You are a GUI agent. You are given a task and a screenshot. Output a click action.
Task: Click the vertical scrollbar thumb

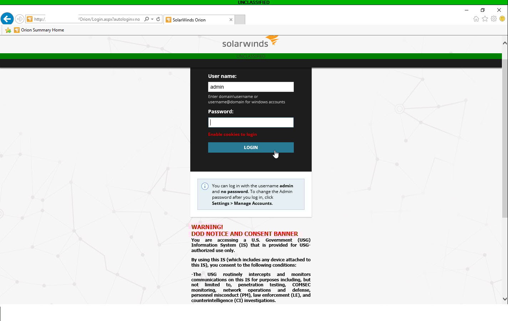505,138
